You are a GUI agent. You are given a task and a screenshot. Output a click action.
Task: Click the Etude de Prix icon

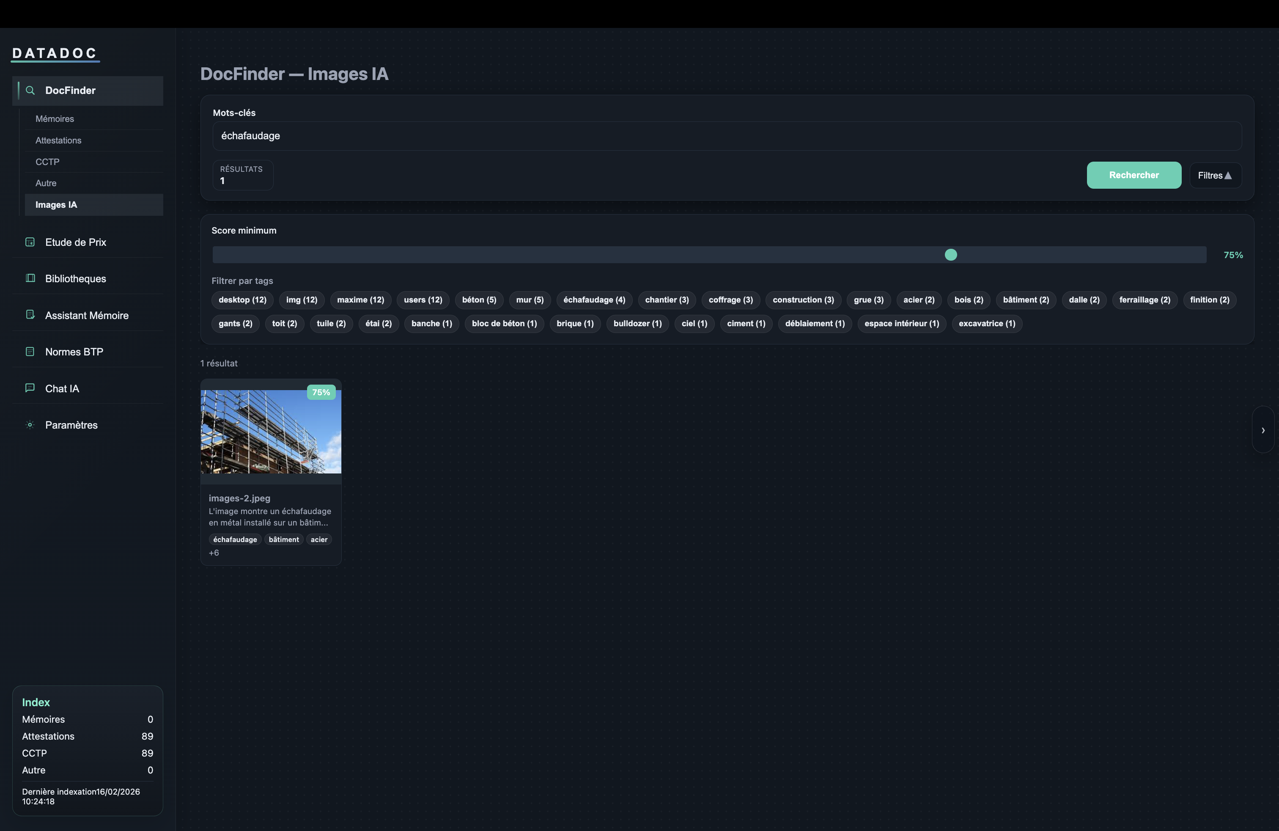pyautogui.click(x=30, y=242)
